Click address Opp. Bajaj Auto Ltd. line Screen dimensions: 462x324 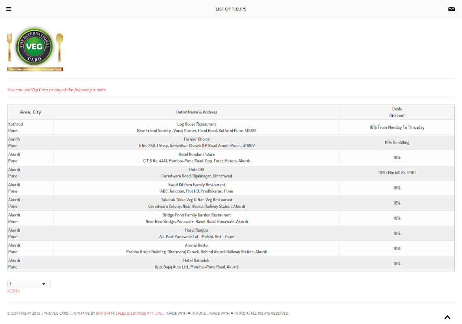(197, 267)
